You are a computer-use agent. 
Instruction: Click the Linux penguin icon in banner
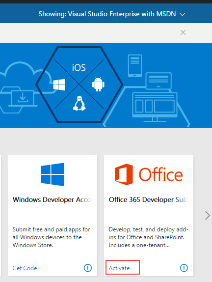(x=79, y=103)
